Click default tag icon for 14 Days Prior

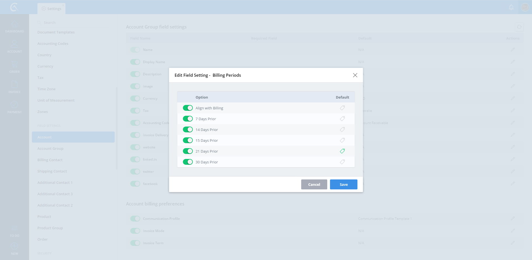(342, 130)
